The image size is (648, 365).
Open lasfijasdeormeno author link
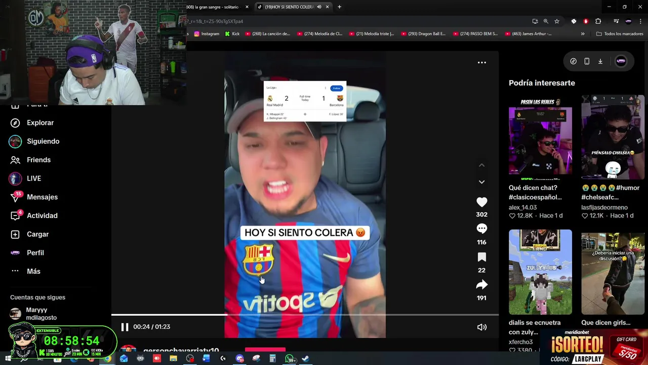(604, 207)
